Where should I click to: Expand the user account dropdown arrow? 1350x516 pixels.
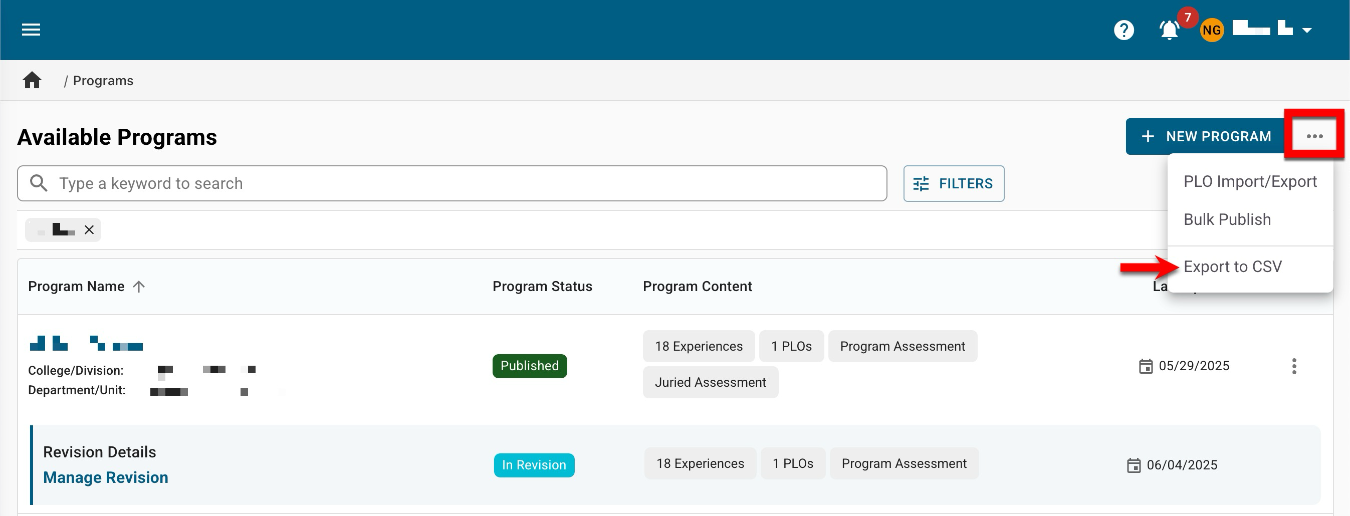pyautogui.click(x=1307, y=31)
